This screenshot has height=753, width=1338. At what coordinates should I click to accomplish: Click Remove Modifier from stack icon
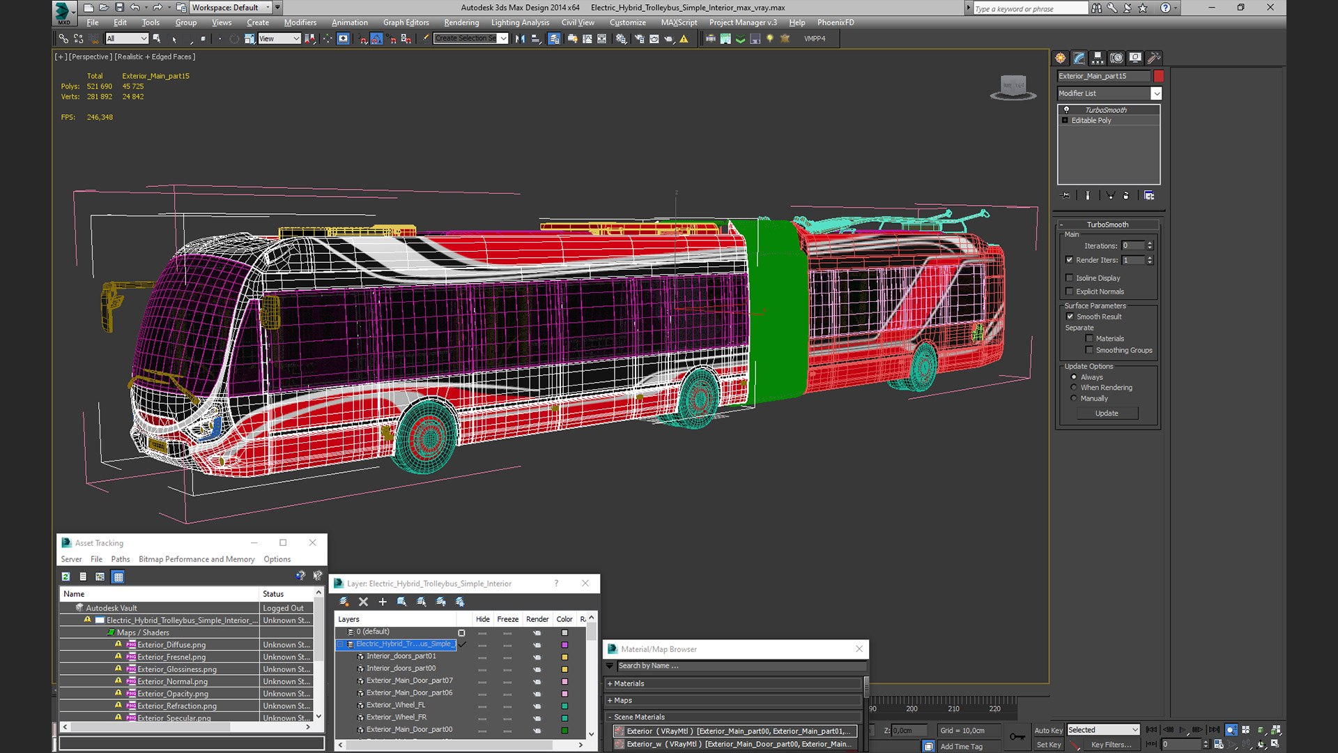click(x=1126, y=196)
